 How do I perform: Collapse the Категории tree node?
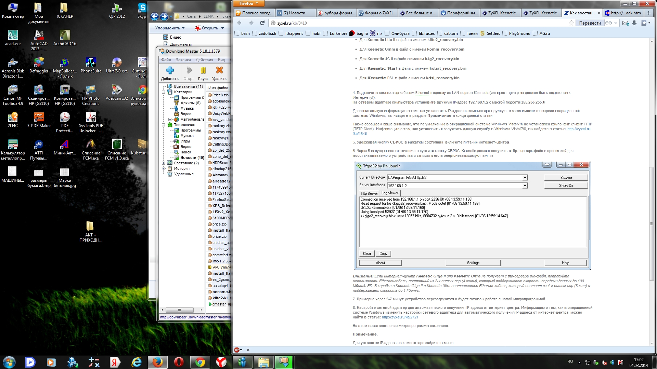164,92
